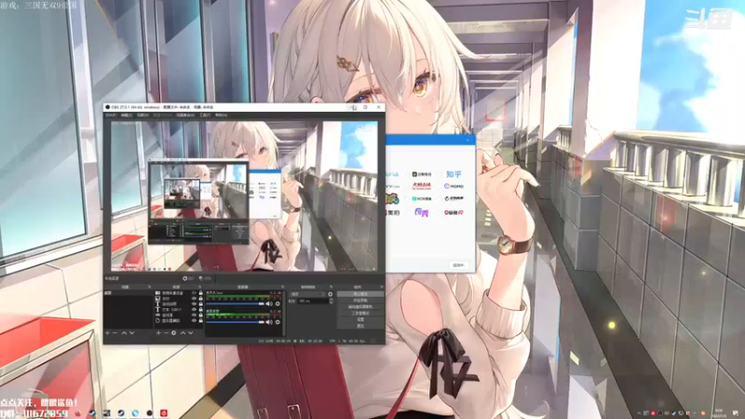
Task: Add a new scene with the plus icon
Action: pyautogui.click(x=107, y=333)
